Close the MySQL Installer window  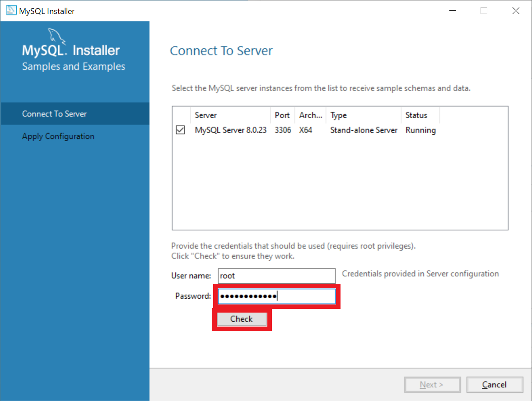[516, 11]
